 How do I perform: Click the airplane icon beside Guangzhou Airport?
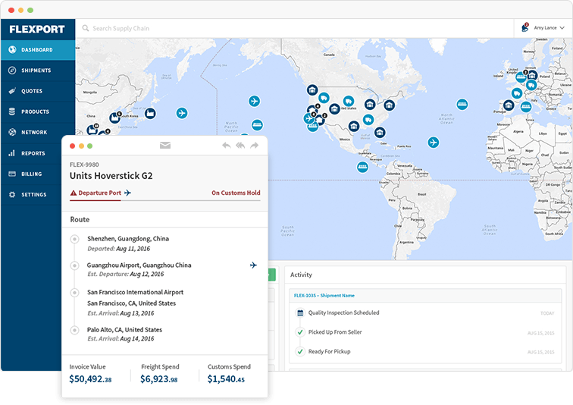tap(253, 265)
